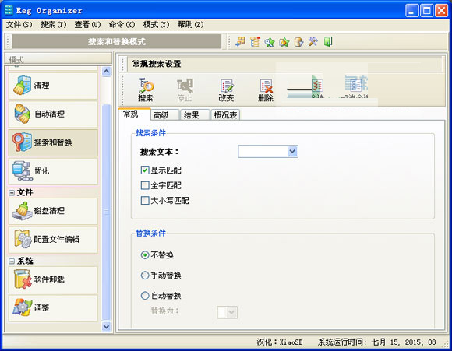The height and width of the screenshot is (351, 452).
Task: Click the 搜索和替换模式 header bar
Action: [117, 42]
